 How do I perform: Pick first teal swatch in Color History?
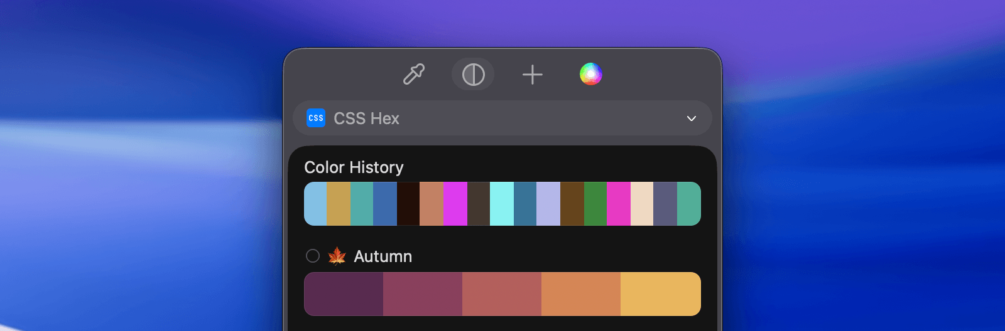[x=362, y=204]
